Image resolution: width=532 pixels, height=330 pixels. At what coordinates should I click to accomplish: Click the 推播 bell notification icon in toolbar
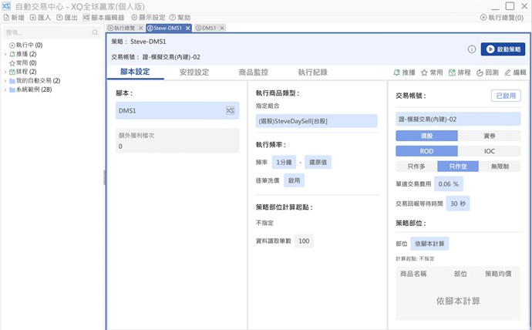(397, 72)
